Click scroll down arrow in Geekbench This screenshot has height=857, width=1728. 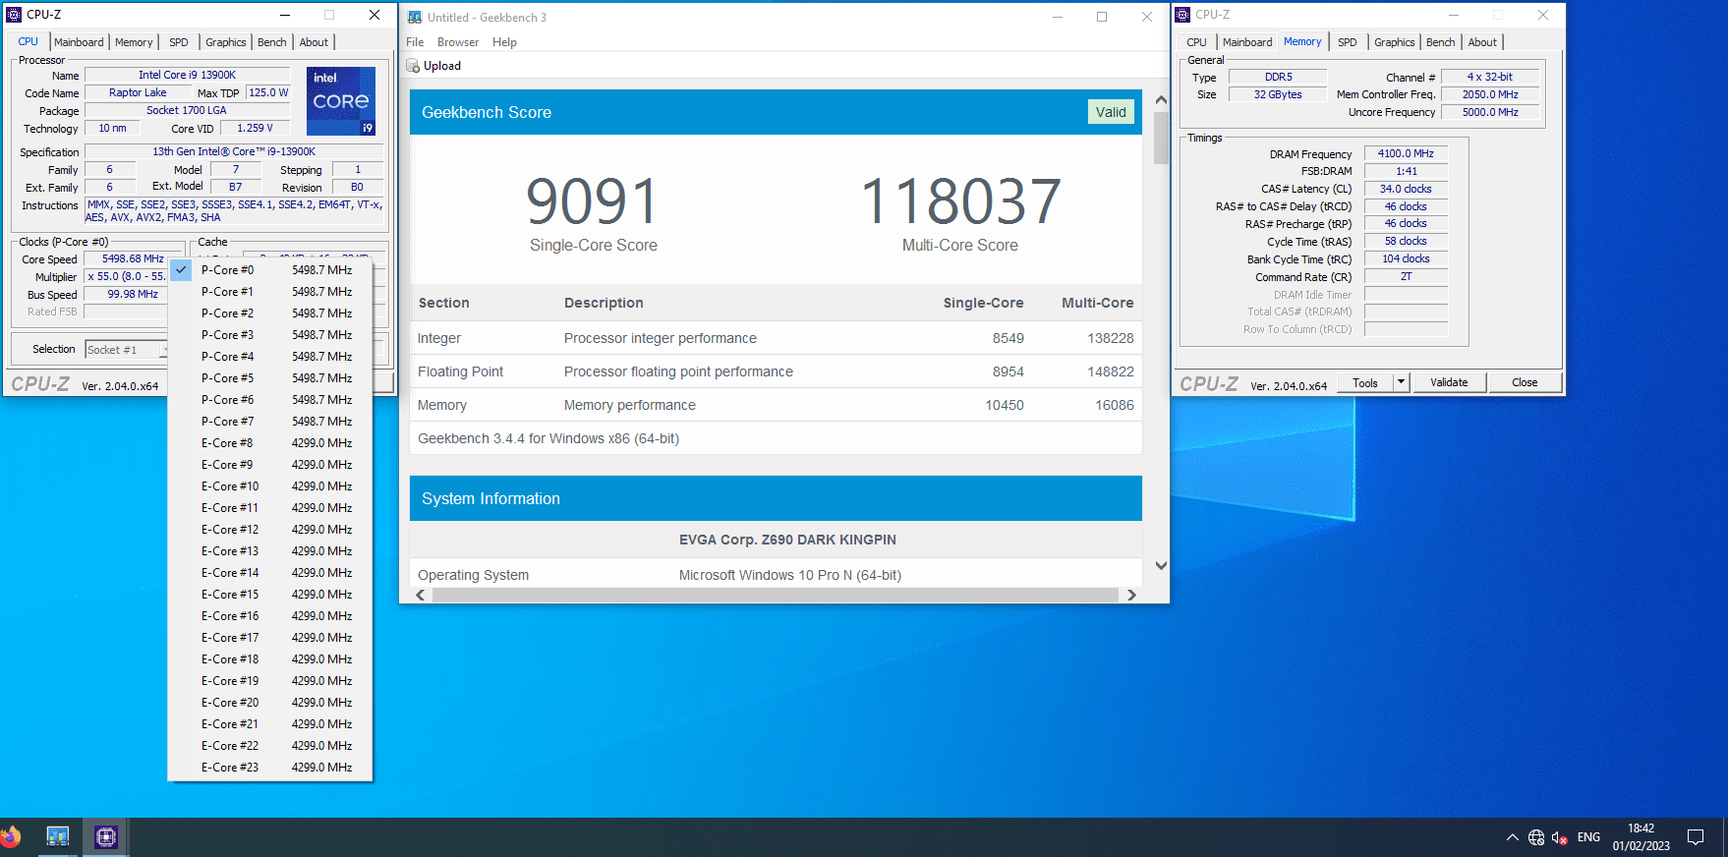(x=1161, y=565)
